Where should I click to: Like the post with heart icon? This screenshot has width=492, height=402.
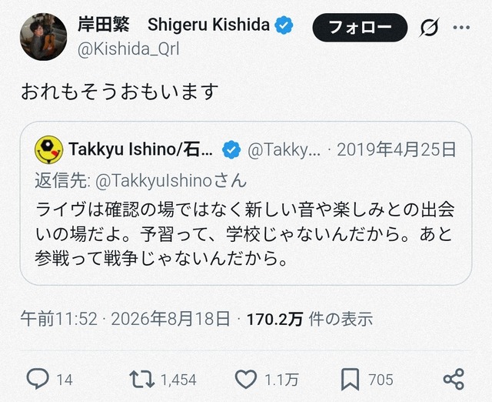point(246,379)
